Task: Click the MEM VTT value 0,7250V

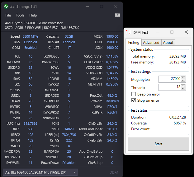Action: click(x=112, y=84)
